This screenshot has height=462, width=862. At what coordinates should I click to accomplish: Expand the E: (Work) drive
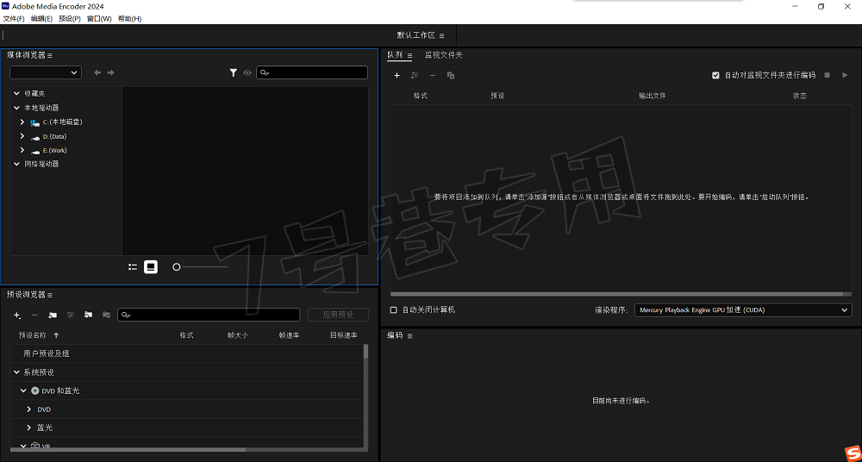click(x=22, y=150)
